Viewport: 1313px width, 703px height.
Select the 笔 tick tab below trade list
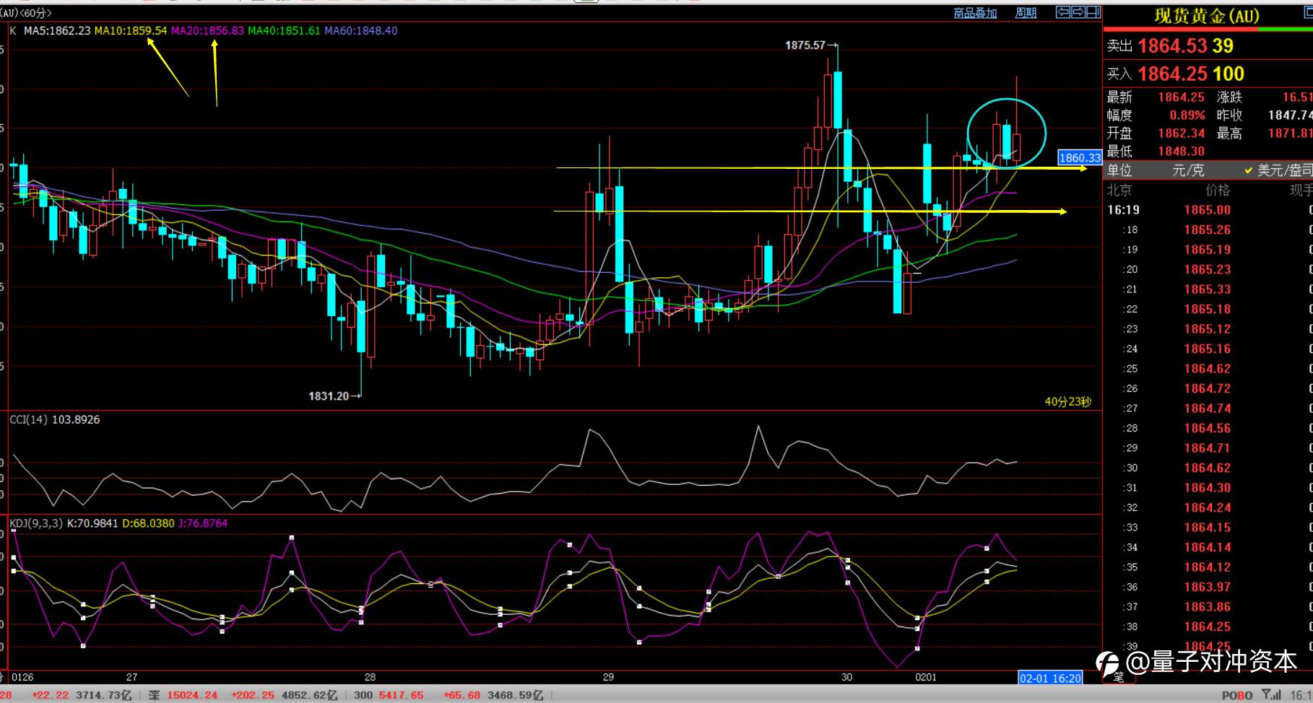pos(1117,676)
